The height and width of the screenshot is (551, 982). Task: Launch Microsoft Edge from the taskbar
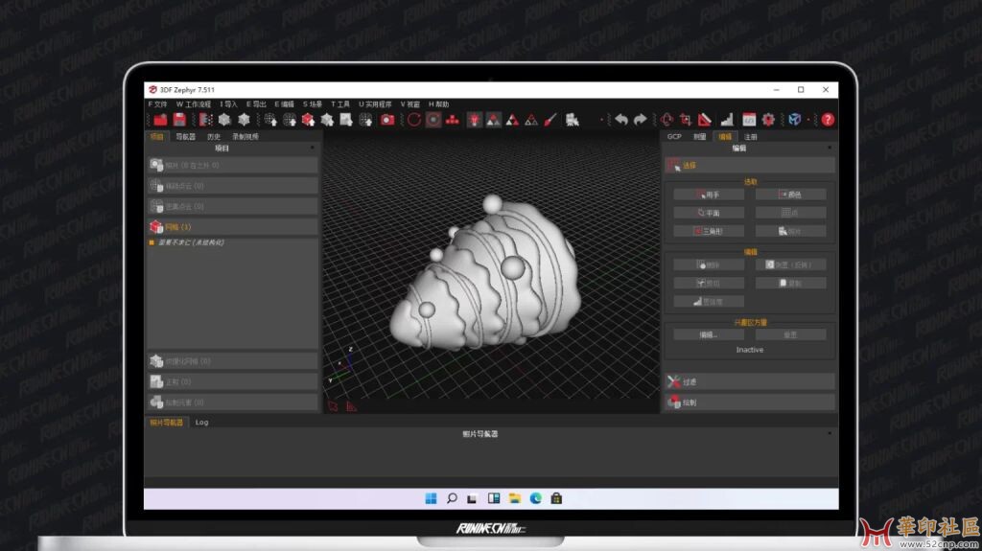tap(535, 498)
